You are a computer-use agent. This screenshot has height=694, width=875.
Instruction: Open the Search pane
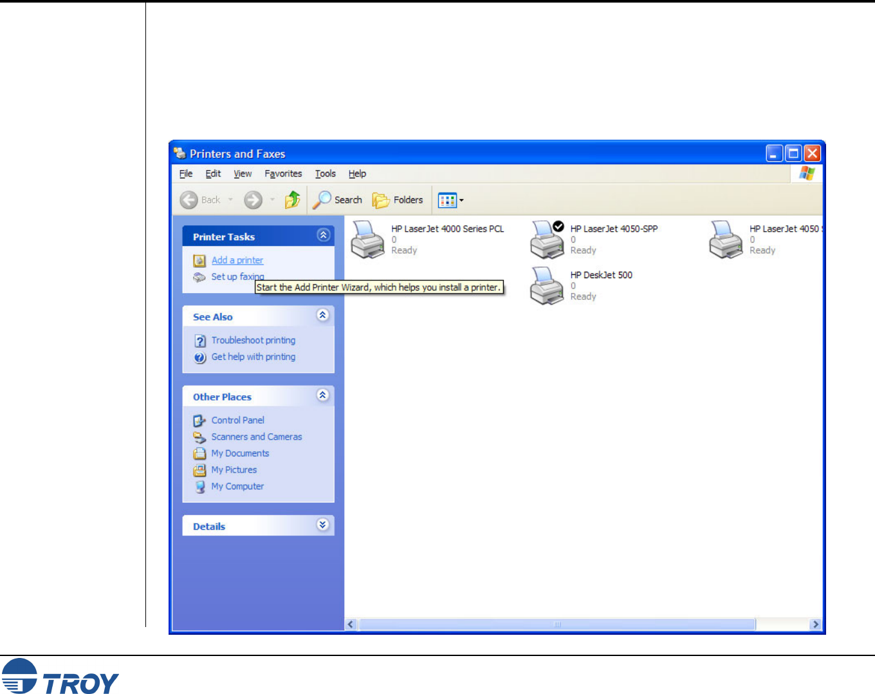(x=337, y=200)
